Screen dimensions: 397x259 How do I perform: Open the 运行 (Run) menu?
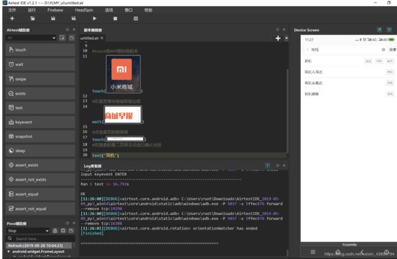coord(32,10)
